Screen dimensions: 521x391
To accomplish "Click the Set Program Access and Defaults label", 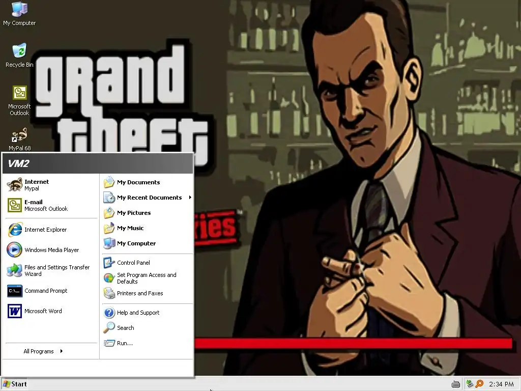I will click(147, 278).
